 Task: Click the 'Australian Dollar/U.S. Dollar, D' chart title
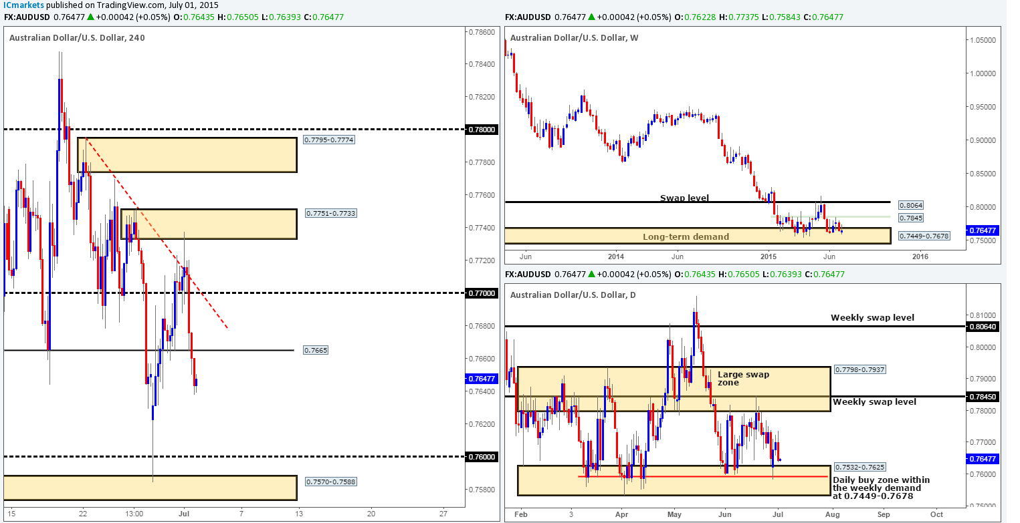click(x=572, y=295)
